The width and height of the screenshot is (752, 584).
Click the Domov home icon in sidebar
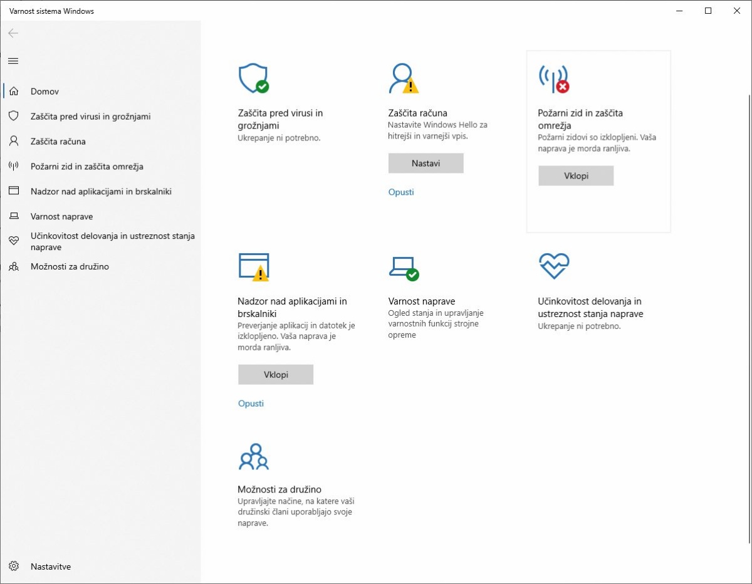14,91
